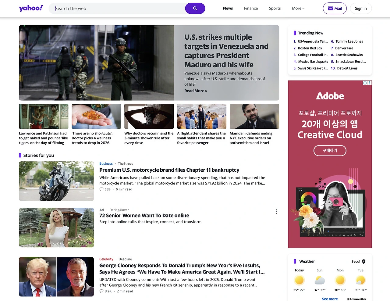Open Lawrence and Pattinson story thumbnail

[44, 116]
